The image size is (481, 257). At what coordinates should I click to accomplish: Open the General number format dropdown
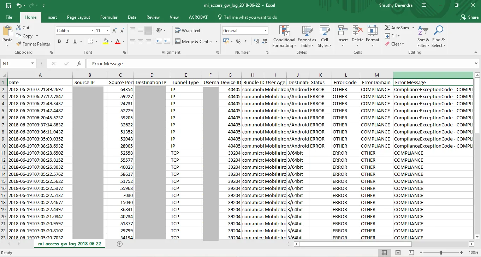click(266, 31)
